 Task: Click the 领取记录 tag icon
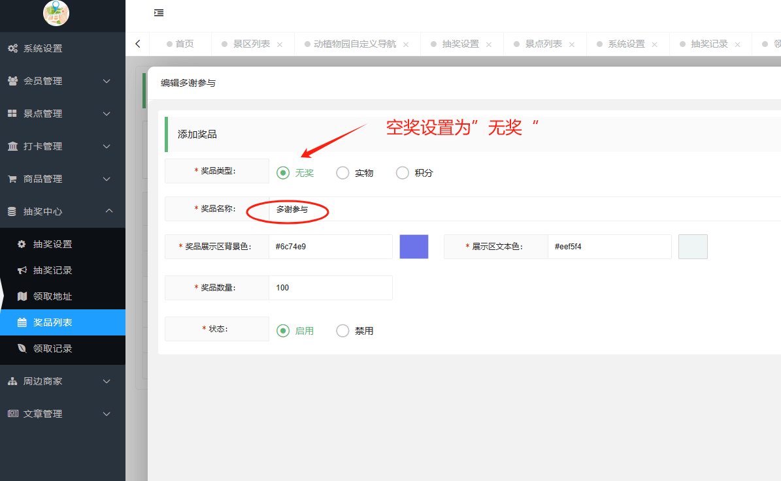pyautogui.click(x=22, y=349)
